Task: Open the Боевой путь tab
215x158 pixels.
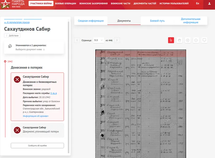Action: (x=157, y=21)
